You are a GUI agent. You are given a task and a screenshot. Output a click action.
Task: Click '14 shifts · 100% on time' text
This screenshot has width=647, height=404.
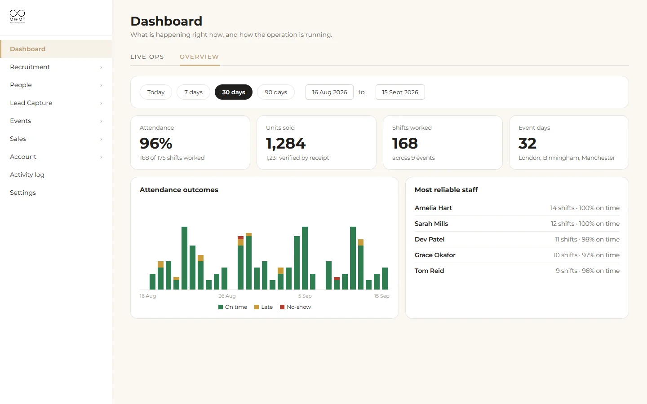(x=585, y=208)
